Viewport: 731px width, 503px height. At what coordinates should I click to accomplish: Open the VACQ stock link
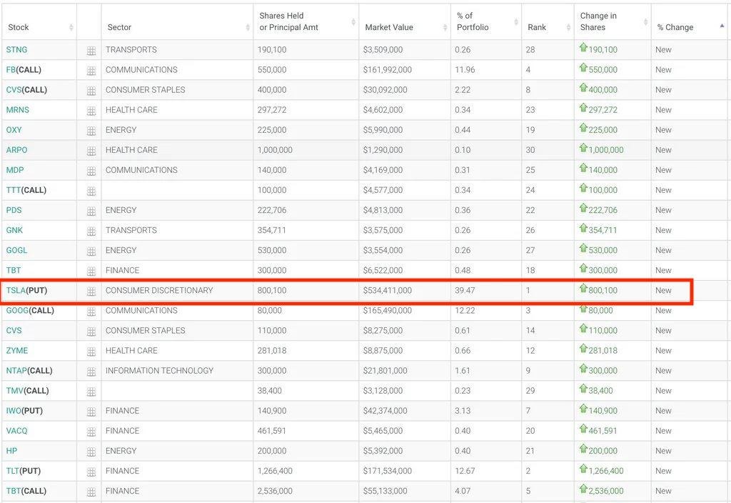pyautogui.click(x=17, y=431)
